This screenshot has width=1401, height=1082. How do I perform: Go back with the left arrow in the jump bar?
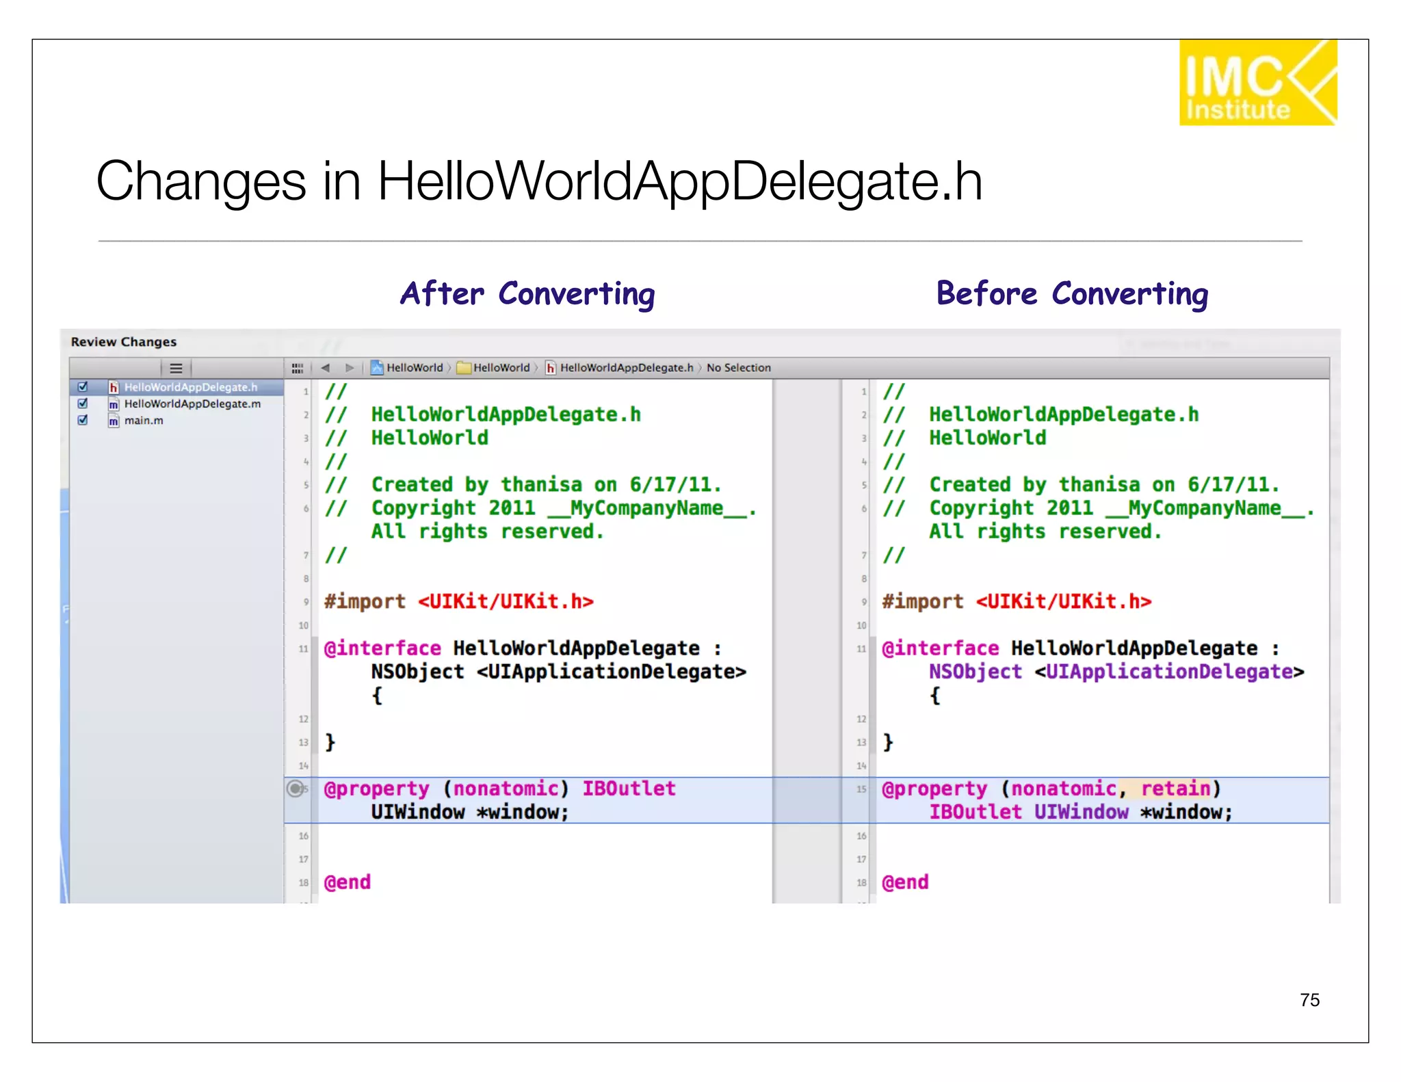coord(326,368)
